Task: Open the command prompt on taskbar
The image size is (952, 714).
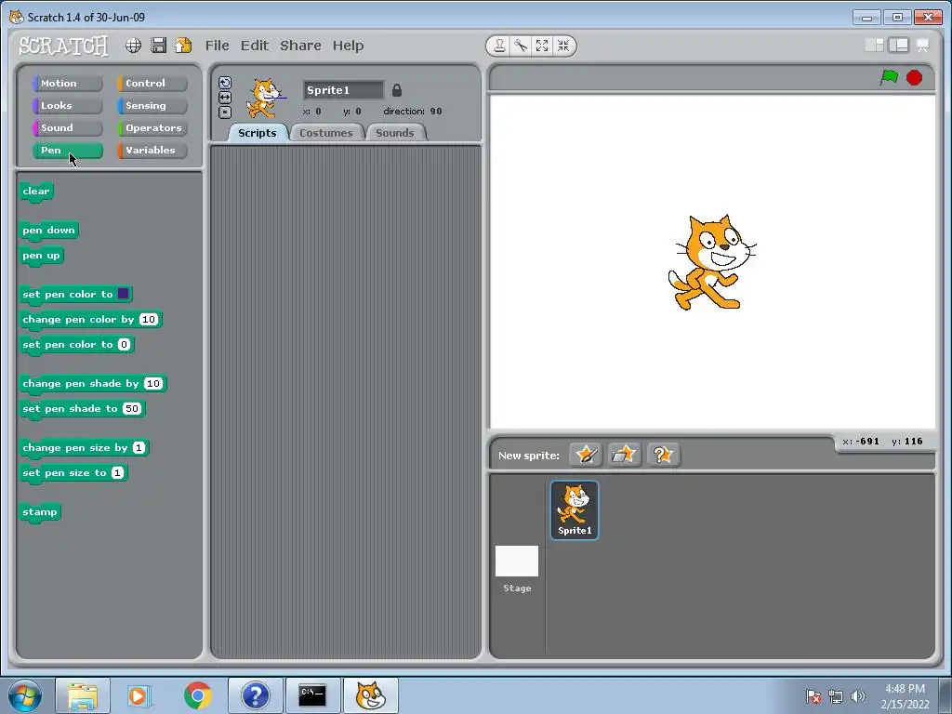Action: (x=312, y=695)
